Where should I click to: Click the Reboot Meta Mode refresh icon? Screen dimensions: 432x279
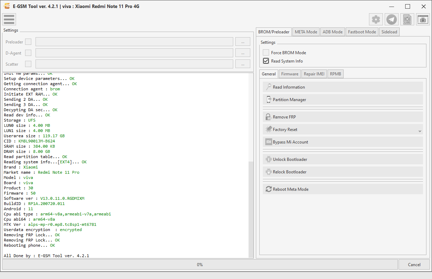point(268,189)
